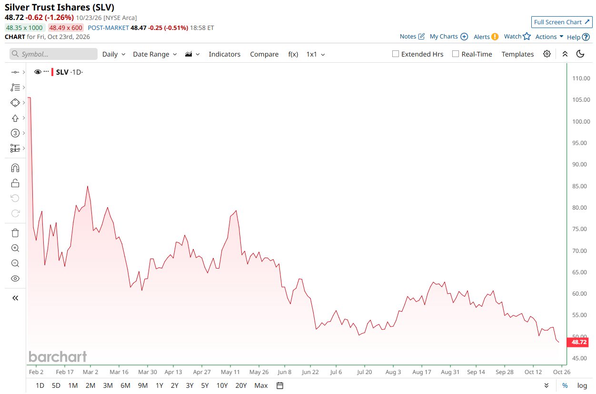Select the 20Y time range
This screenshot has width=596, height=394.
point(241,385)
